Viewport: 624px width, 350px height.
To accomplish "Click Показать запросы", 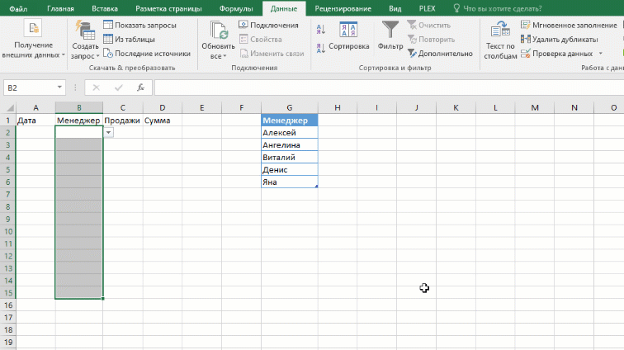I will tap(139, 25).
